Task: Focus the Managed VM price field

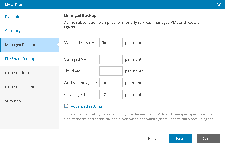Action: click(111, 59)
